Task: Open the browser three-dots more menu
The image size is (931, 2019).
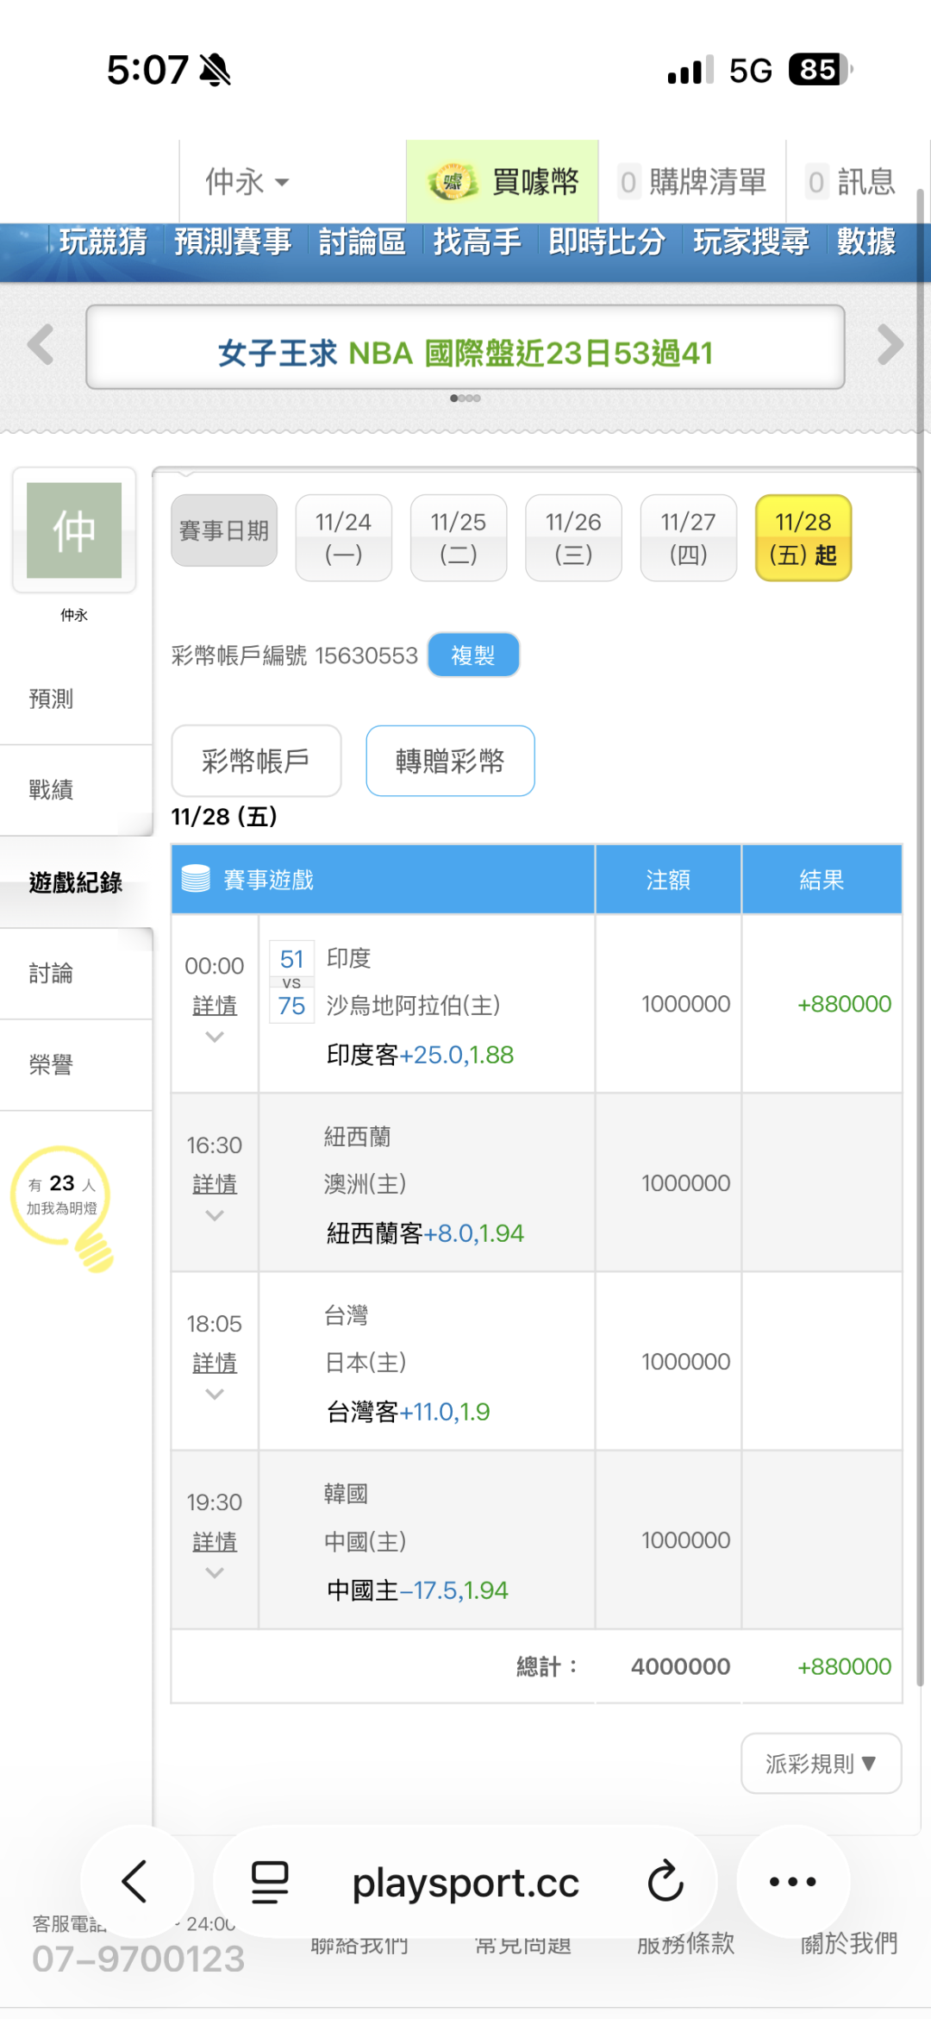Action: (x=792, y=1881)
